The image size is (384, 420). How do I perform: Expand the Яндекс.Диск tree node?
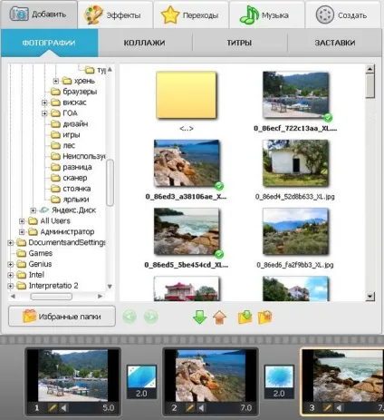coord(34,210)
